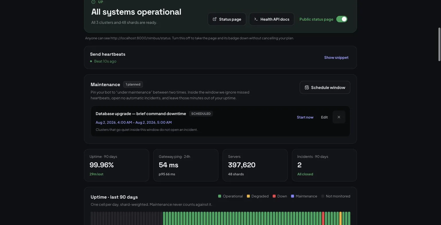Click the 'Uptime · last 90 days' heading

click(114, 197)
